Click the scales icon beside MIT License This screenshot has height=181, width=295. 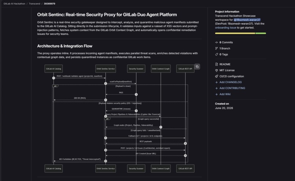[217, 70]
